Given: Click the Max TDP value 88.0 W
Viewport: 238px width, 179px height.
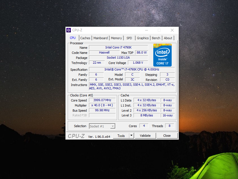Looking at the screenshot, I should tap(142, 52).
